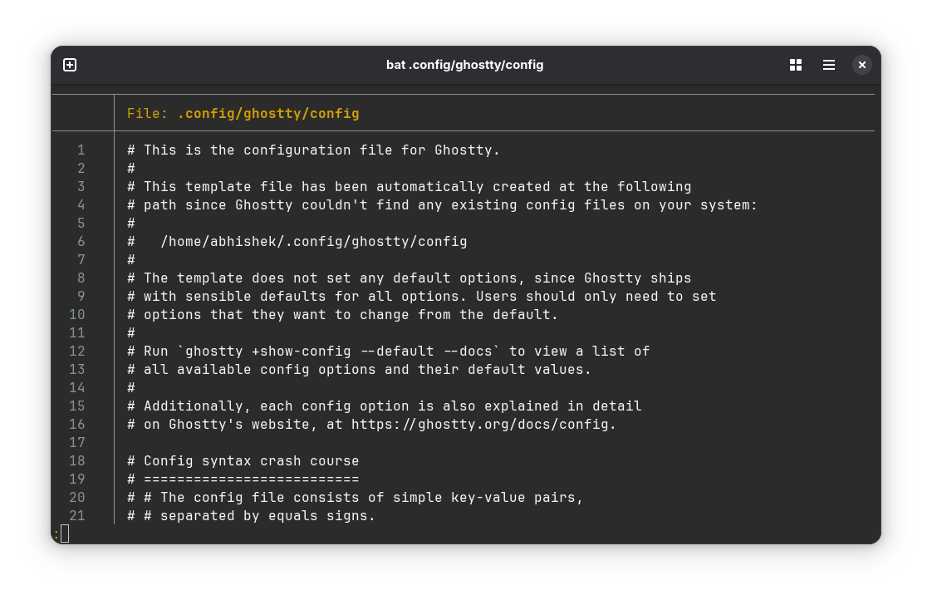Click the three-lines menu icon
Viewport: 932px width, 600px height.
828,64
